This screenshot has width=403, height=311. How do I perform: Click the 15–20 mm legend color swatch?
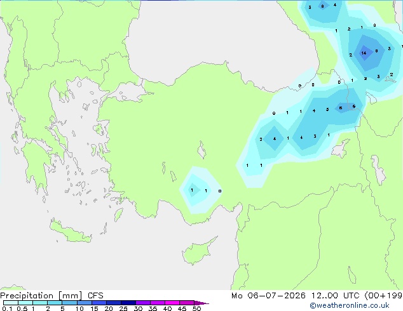(99, 303)
